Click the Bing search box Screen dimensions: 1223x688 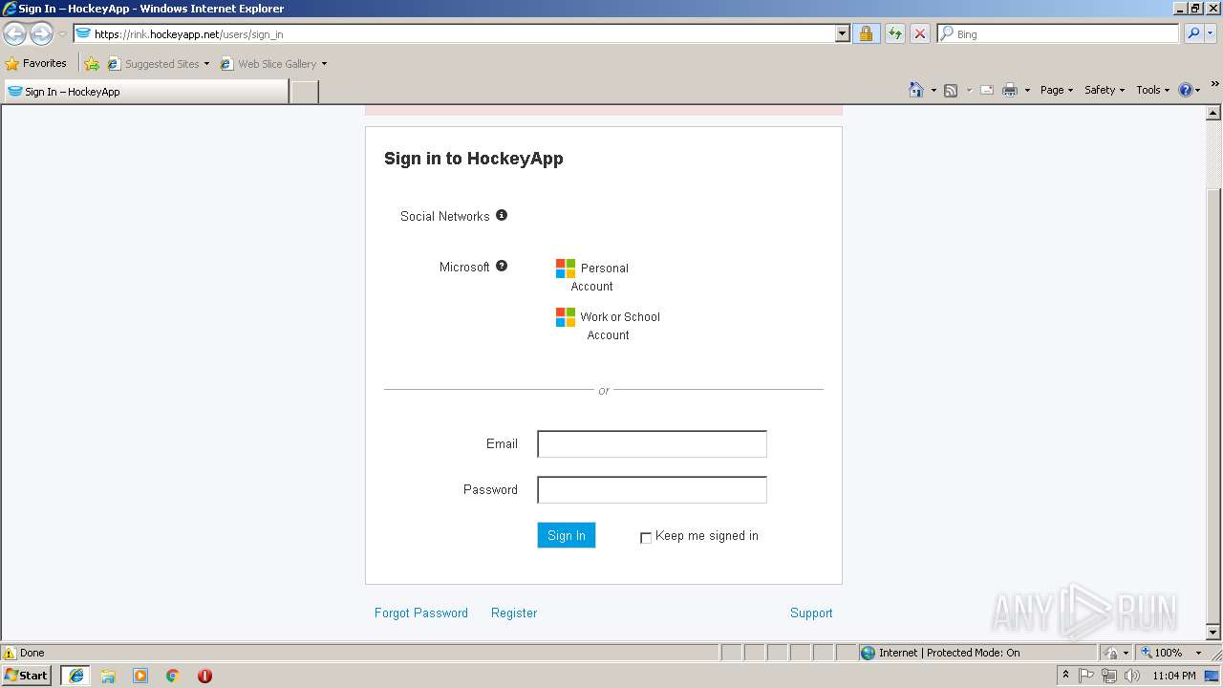click(x=1059, y=33)
